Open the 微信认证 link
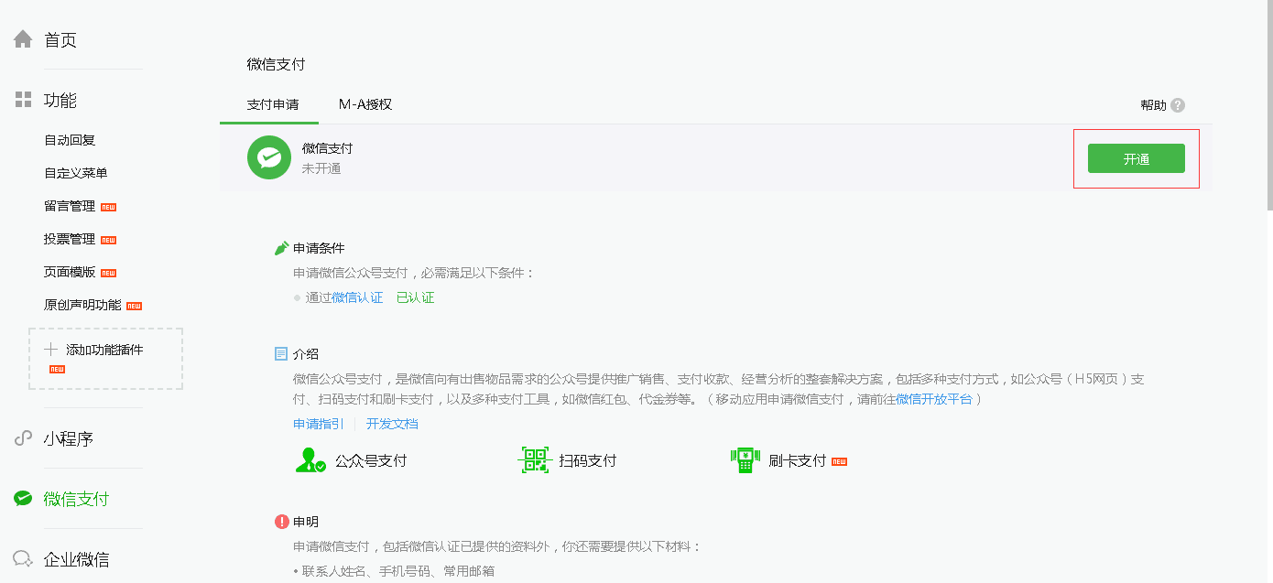This screenshot has width=1273, height=583. coord(357,297)
